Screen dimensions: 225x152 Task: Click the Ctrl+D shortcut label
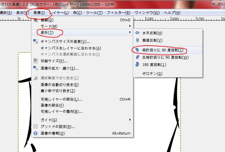coord(125,20)
